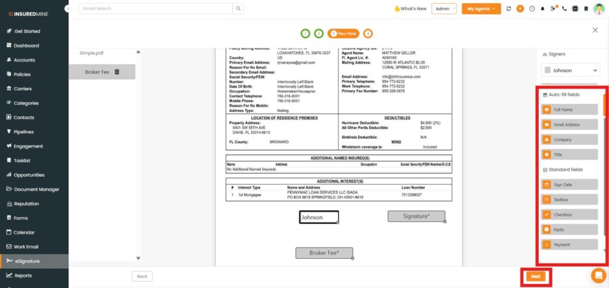Open the Johnson signer dropdown
609x288 pixels.
tap(570, 70)
